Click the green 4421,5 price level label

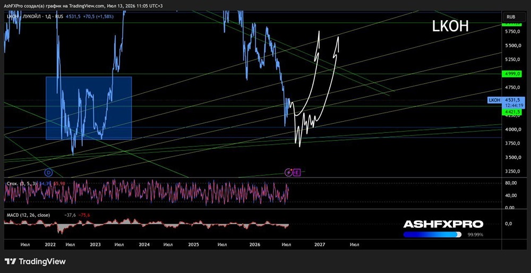pyautogui.click(x=511, y=112)
